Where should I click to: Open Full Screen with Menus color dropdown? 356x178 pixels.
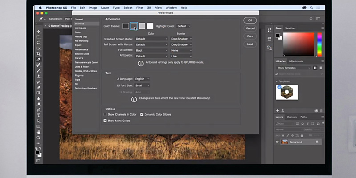[151, 44]
